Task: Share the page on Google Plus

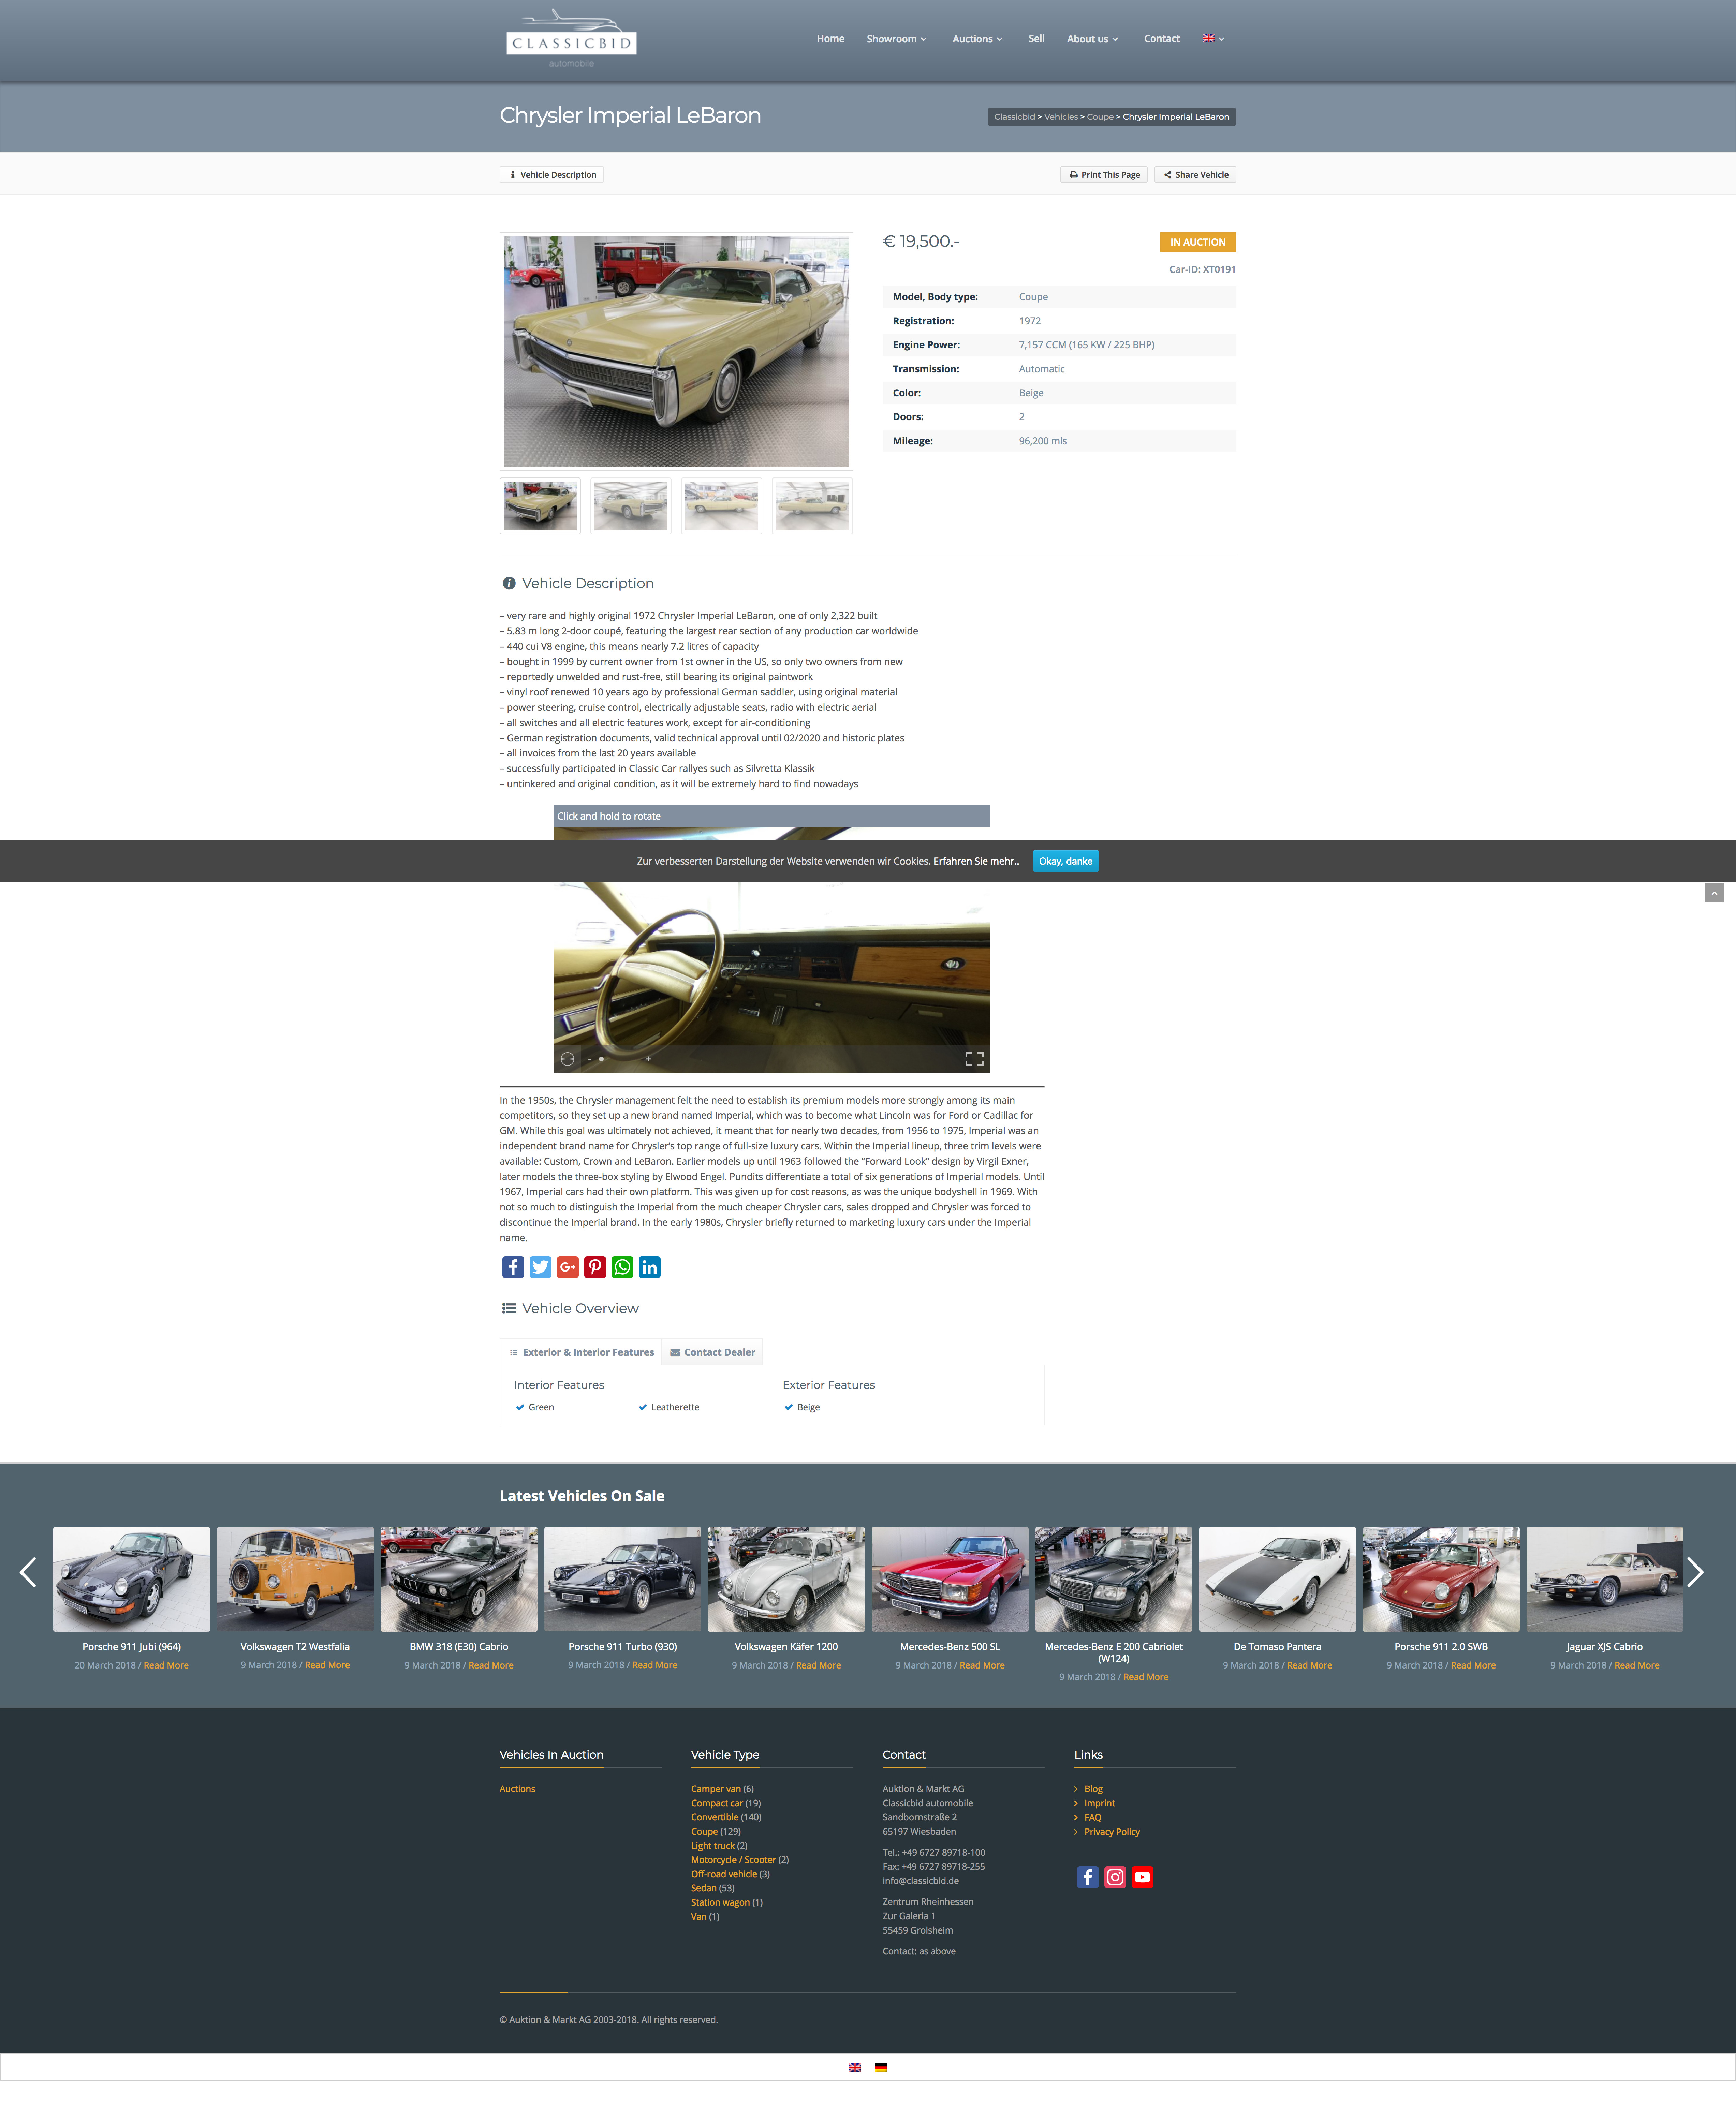Action: click(x=568, y=1267)
